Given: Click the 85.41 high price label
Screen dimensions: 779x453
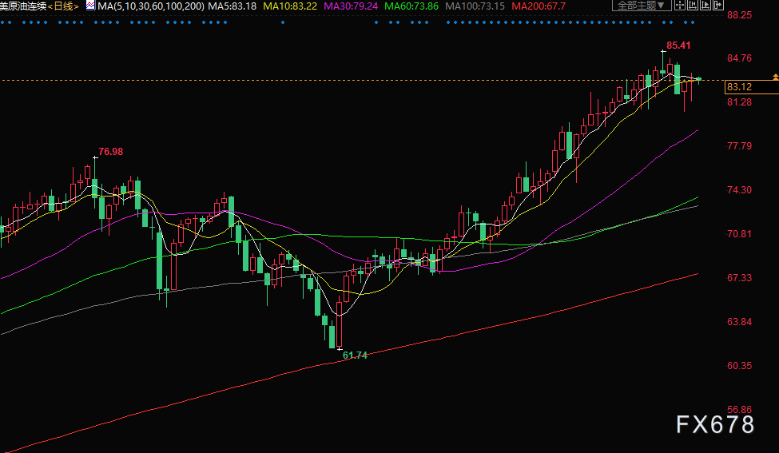Looking at the screenshot, I should [x=678, y=46].
